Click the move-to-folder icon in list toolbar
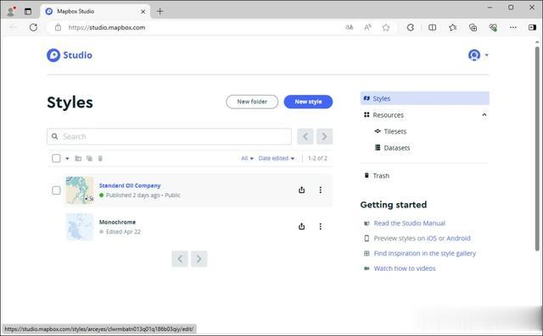This screenshot has width=543, height=336. pos(78,158)
